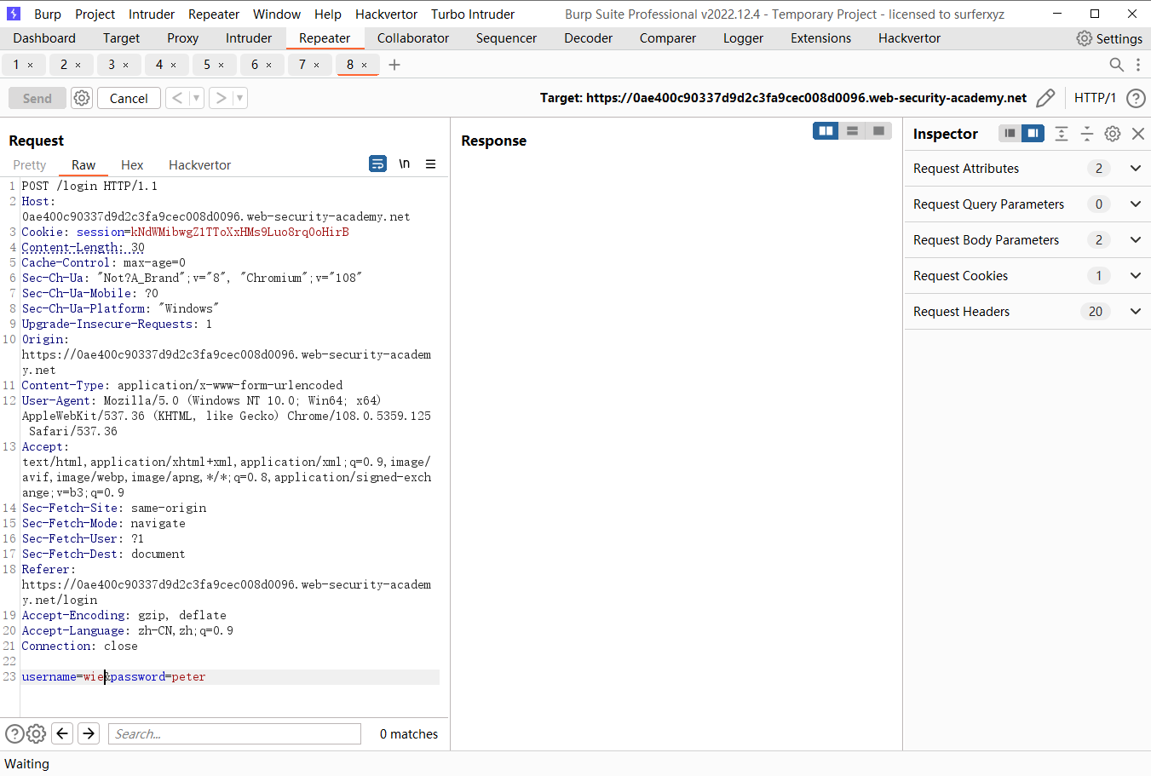
Task: Open the Turbo Intruder menu
Action: click(x=473, y=14)
